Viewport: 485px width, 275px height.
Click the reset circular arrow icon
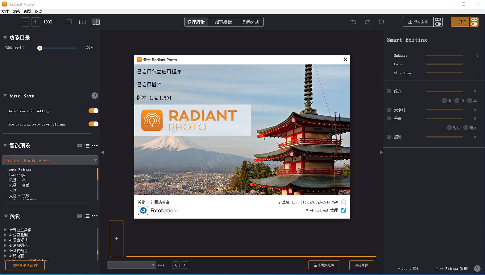(x=381, y=22)
